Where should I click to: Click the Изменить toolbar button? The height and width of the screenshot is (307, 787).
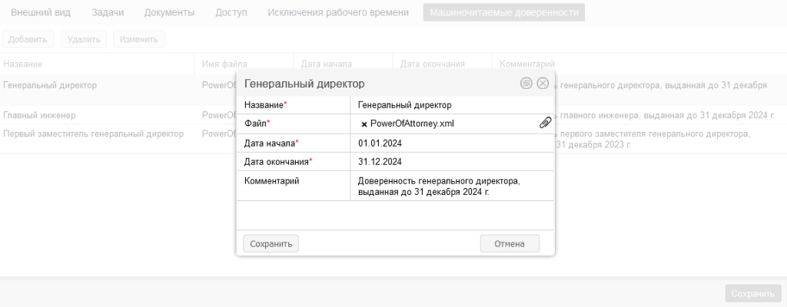tap(138, 39)
